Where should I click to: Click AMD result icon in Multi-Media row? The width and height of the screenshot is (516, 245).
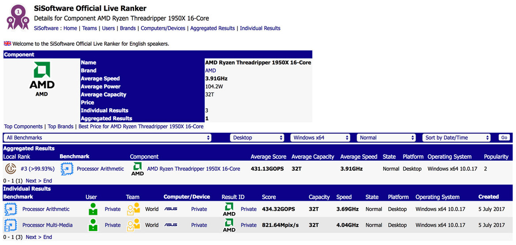pyautogui.click(x=229, y=225)
